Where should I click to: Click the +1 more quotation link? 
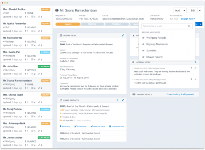pyautogui.click(x=82, y=121)
